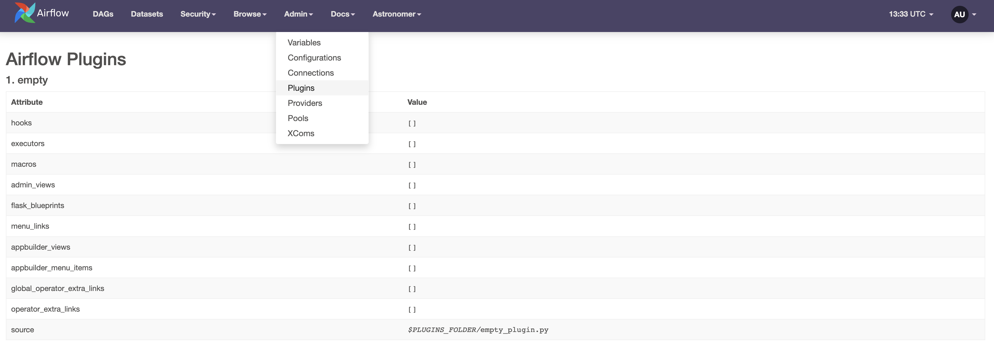
Task: Open Providers from the Admin menu
Action: [x=305, y=103]
